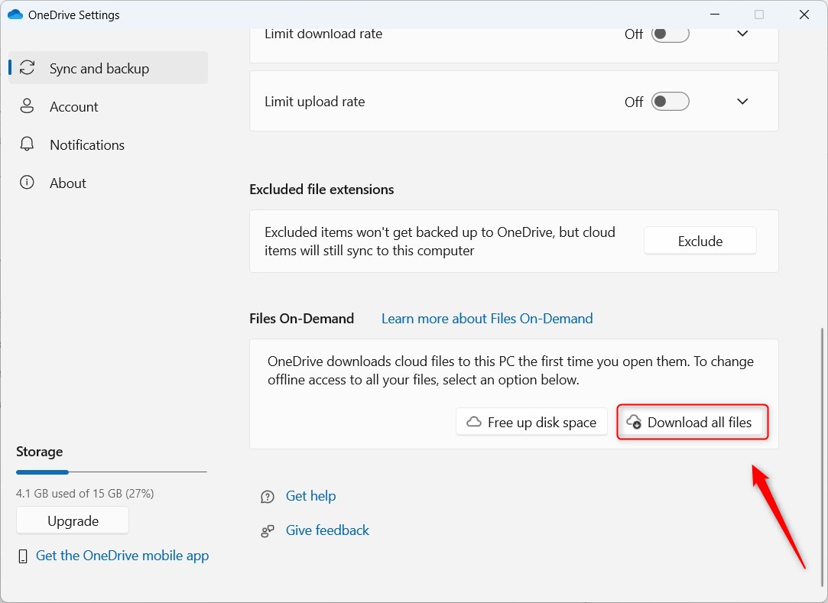Click the Notifications bell icon

click(27, 144)
